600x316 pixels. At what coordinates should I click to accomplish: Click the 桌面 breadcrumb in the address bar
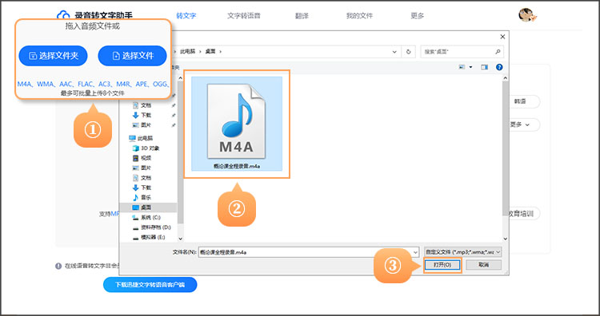(210, 52)
